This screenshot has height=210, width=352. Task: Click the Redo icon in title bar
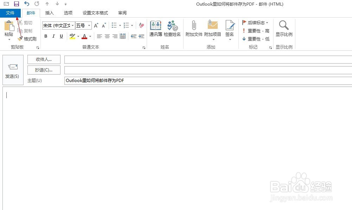[x=37, y=4]
